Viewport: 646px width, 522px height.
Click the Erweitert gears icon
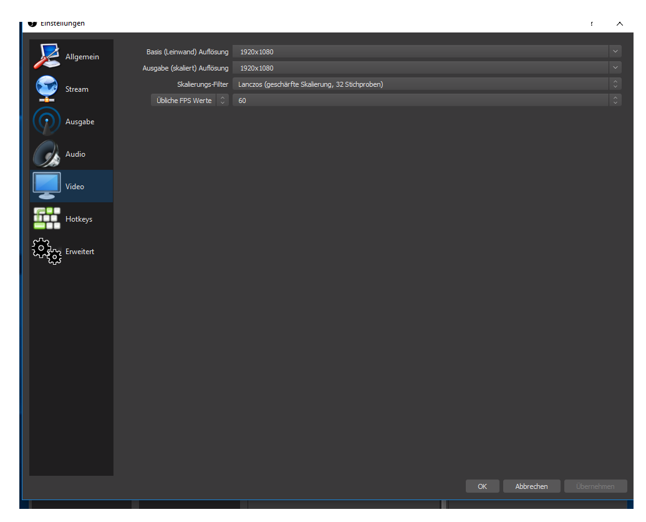(x=47, y=252)
